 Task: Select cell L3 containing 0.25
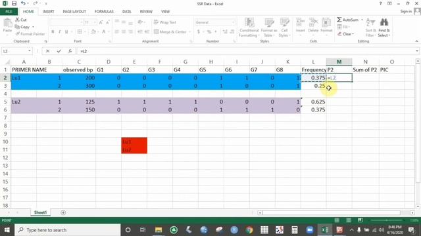pyautogui.click(x=313, y=86)
